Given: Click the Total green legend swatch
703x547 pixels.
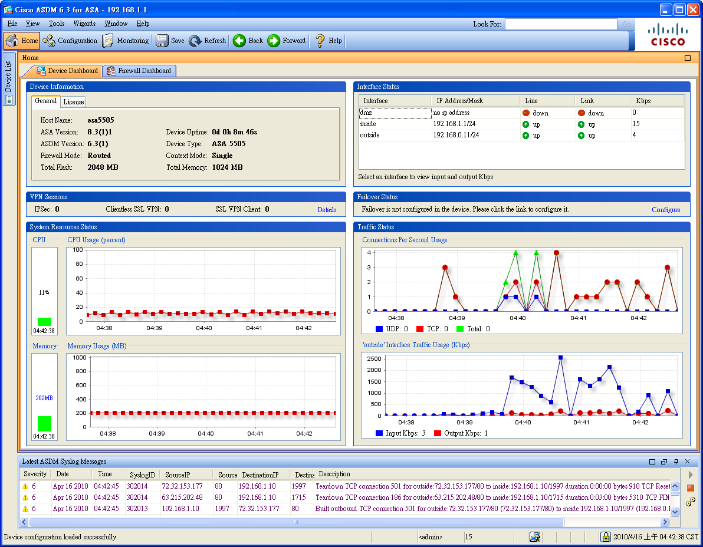Looking at the screenshot, I should [459, 329].
